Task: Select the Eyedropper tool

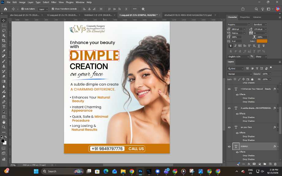Action: 4,51
